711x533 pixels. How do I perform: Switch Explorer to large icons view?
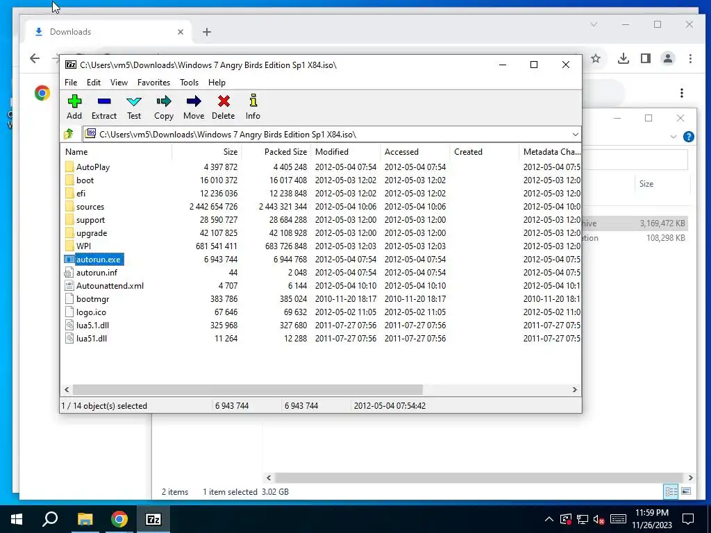point(686,491)
